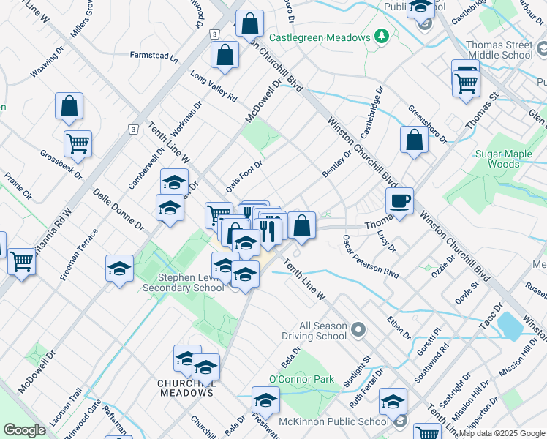
Task: Click the Doyle St street label
Action: [x=467, y=293]
